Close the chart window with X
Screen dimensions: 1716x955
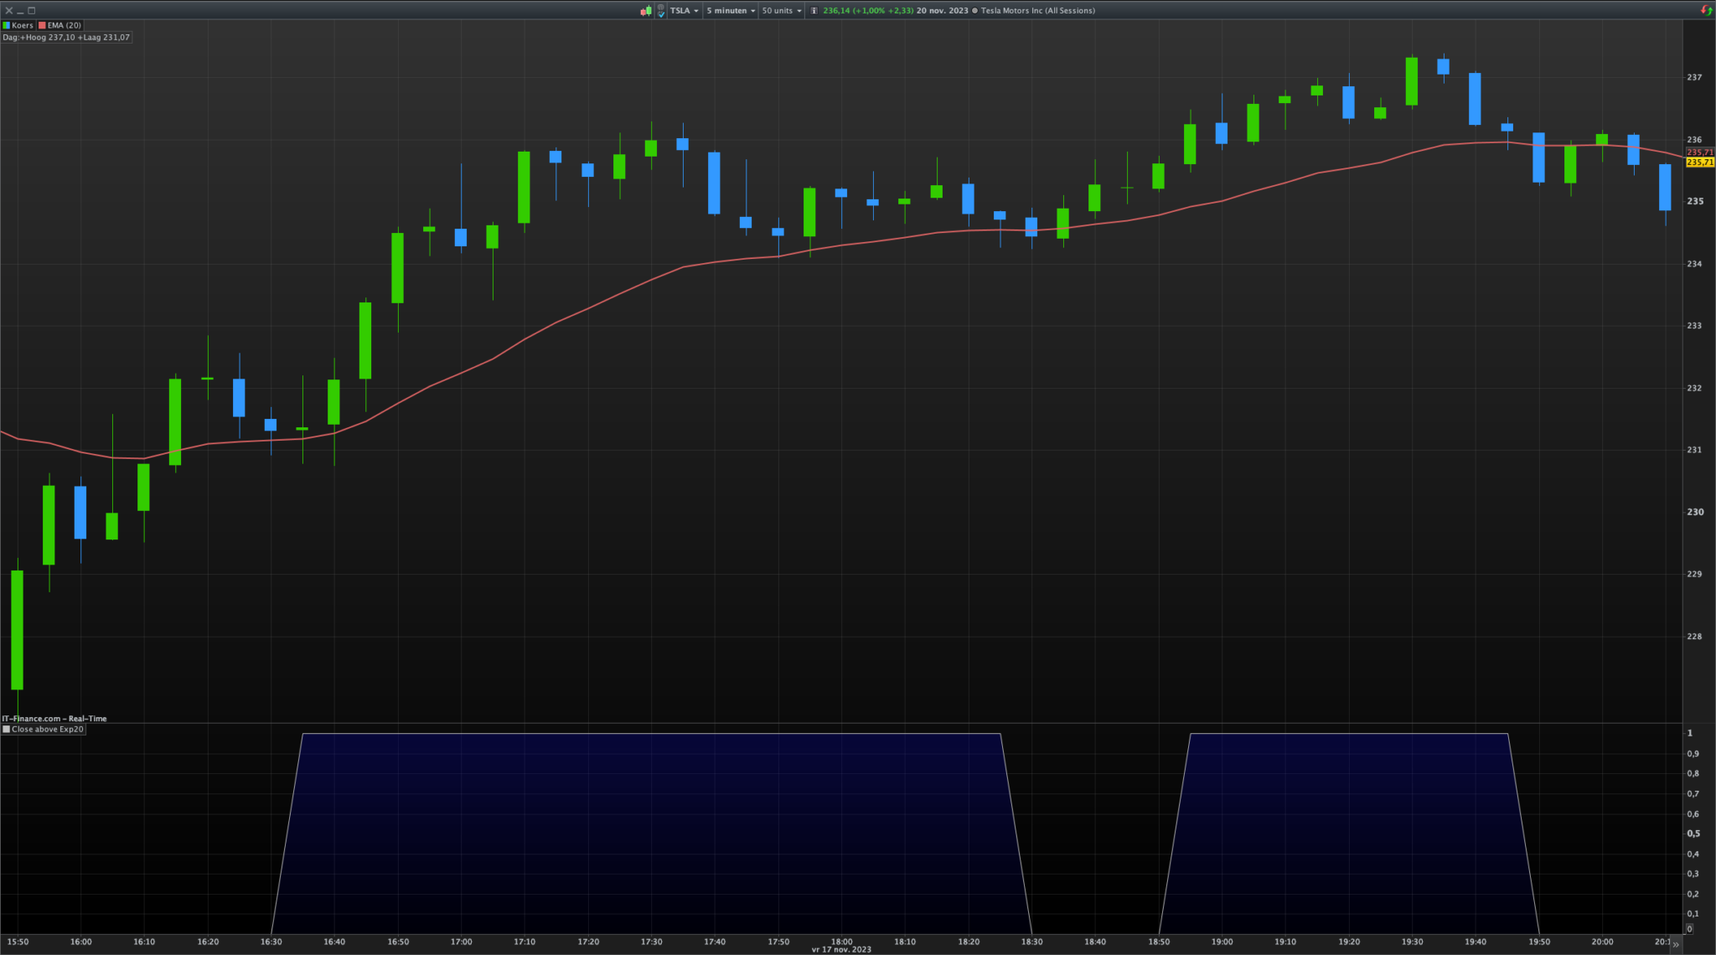[x=8, y=11]
